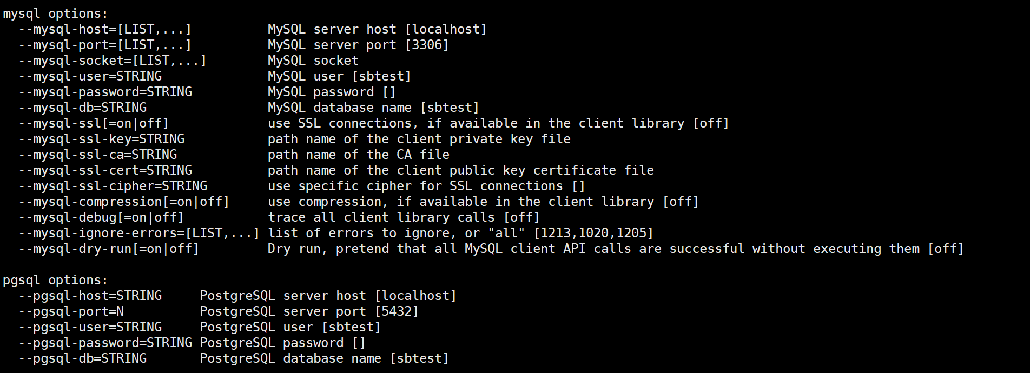Image resolution: width=1030 pixels, height=373 pixels.
Task: Click the 'pgsql options:' heading
Action: [x=55, y=280]
